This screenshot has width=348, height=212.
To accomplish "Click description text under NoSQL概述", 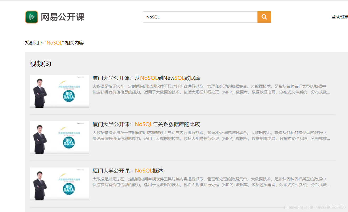I will (211, 182).
